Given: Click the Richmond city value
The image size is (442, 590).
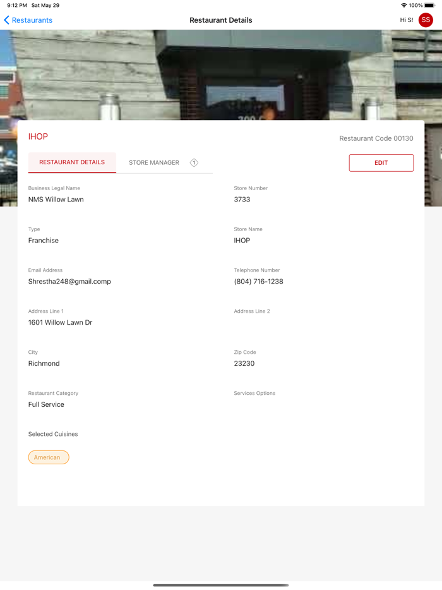Looking at the screenshot, I should pyautogui.click(x=44, y=363).
